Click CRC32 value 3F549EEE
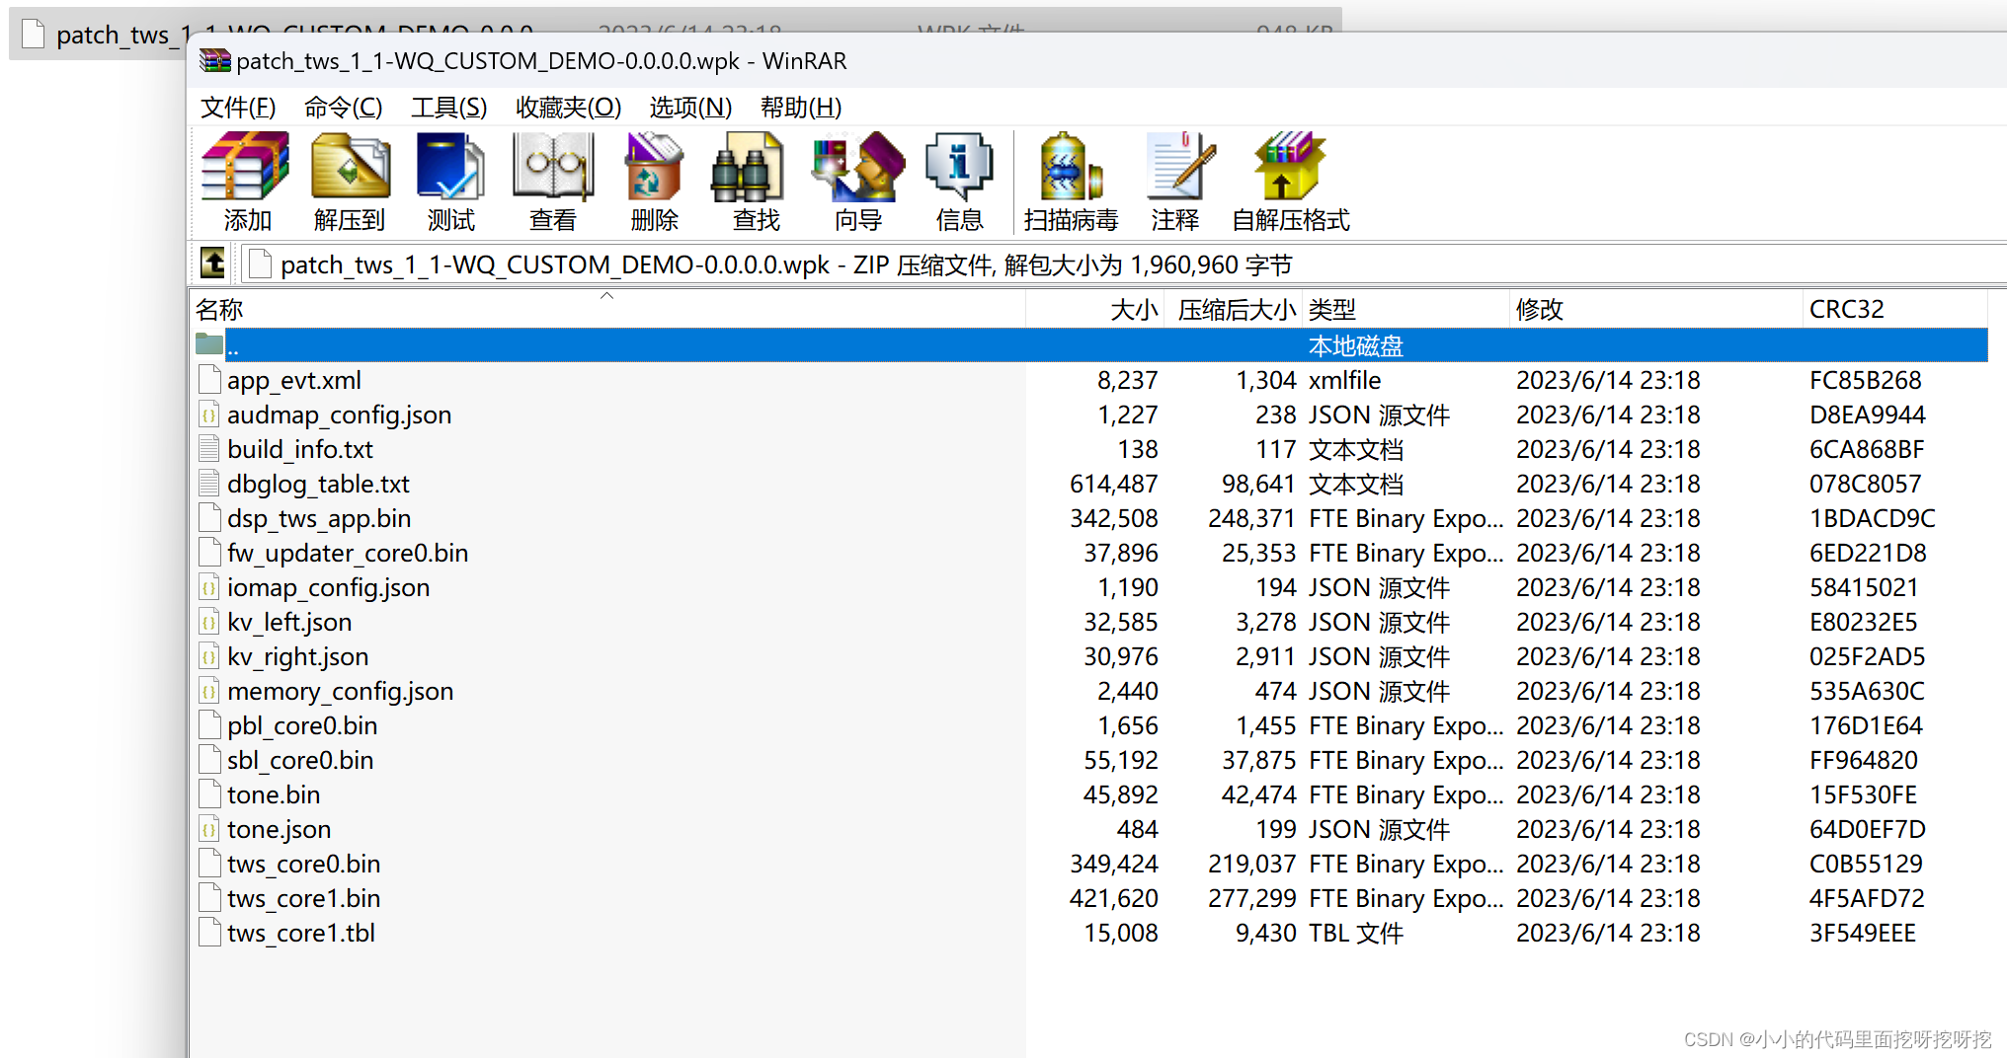 pyautogui.click(x=1862, y=933)
